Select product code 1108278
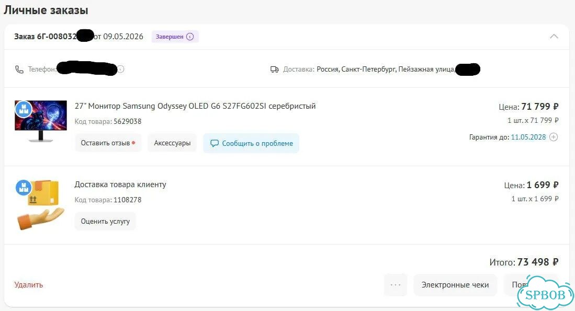 127,200
